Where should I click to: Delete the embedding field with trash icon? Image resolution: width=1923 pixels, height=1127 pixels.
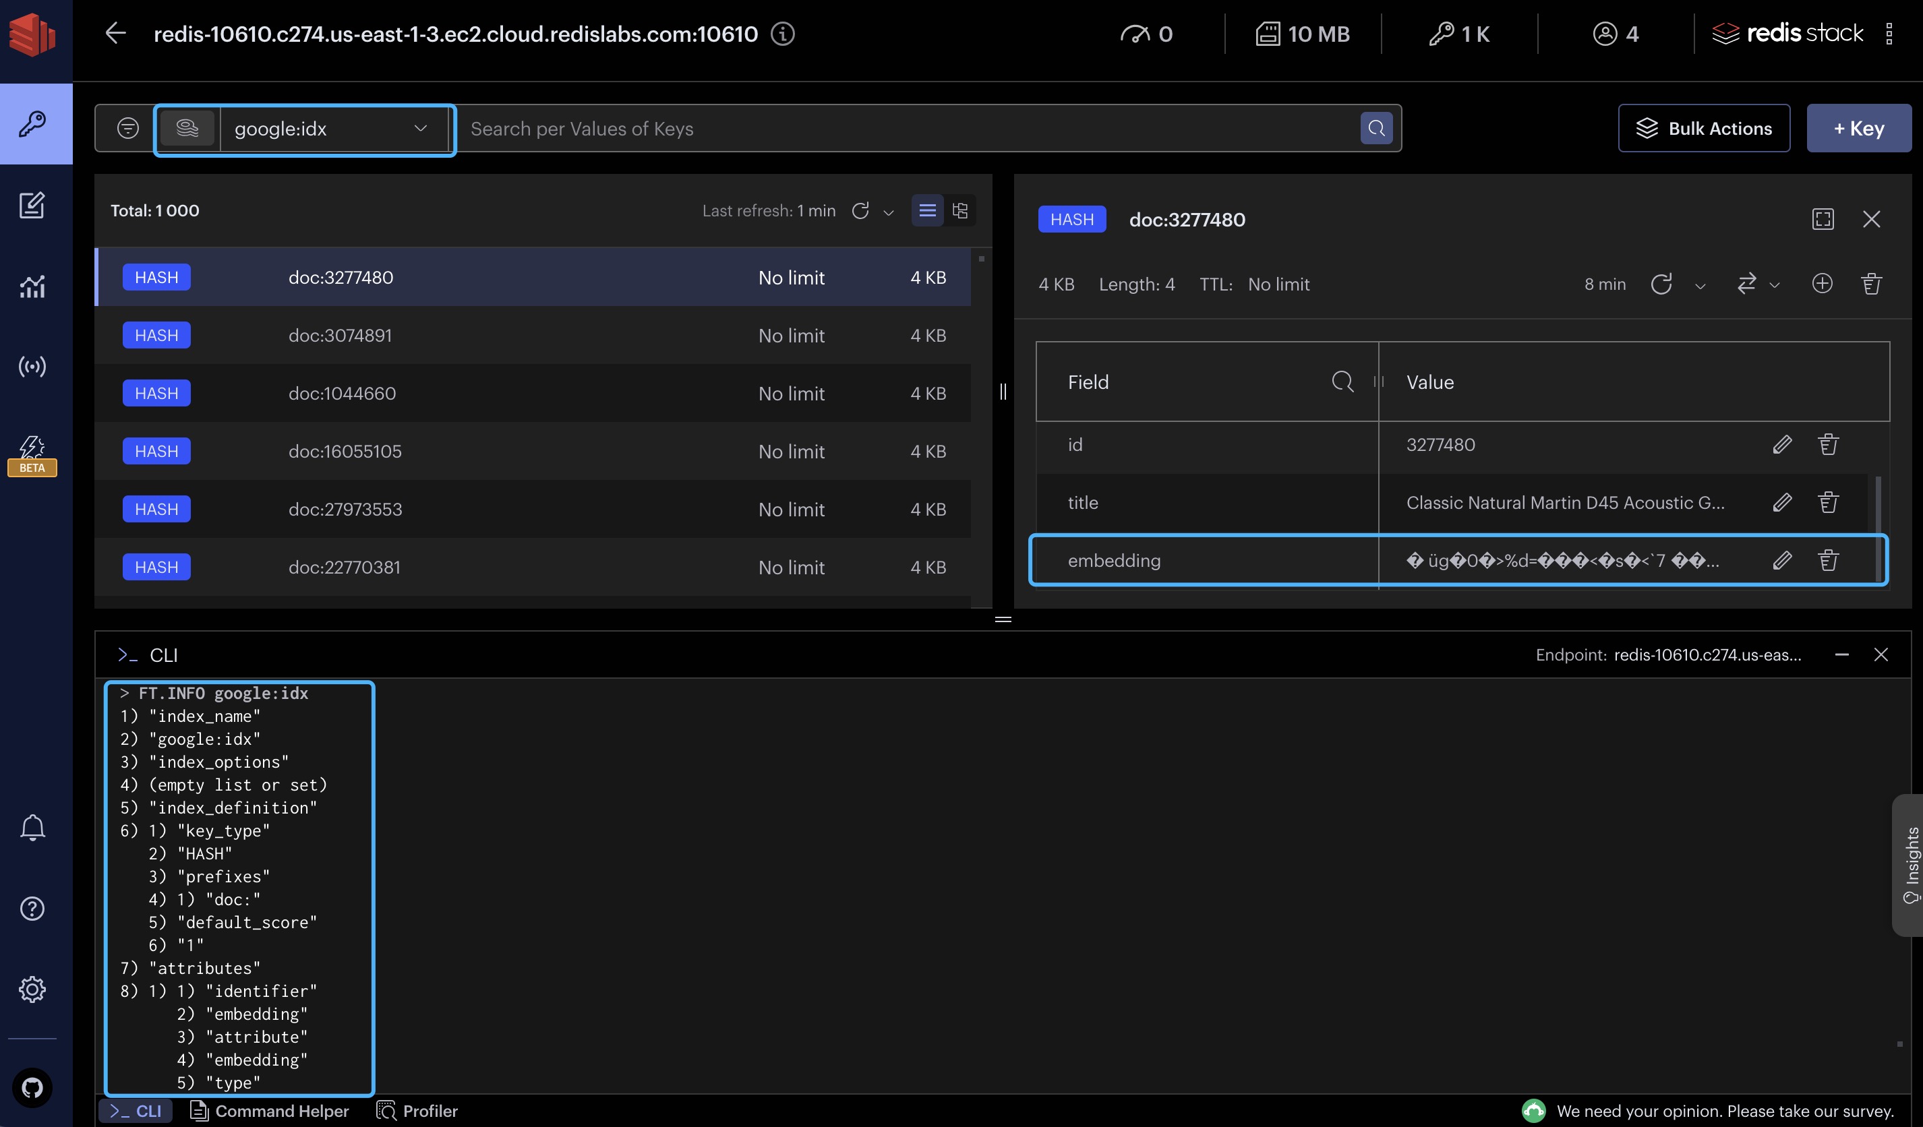(x=1829, y=561)
